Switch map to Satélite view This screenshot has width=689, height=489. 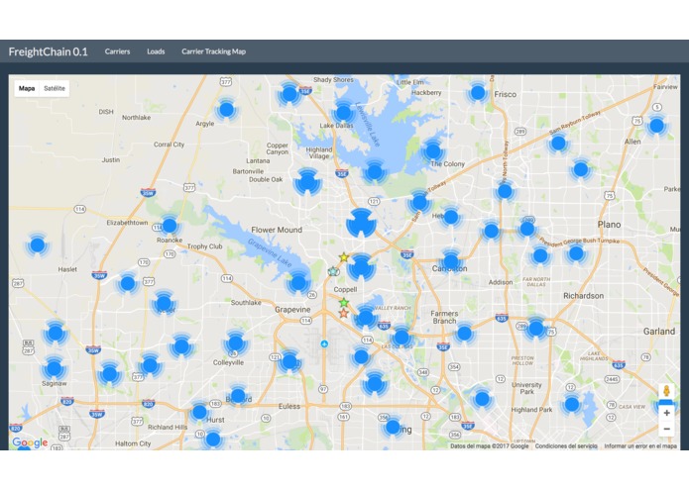55,88
